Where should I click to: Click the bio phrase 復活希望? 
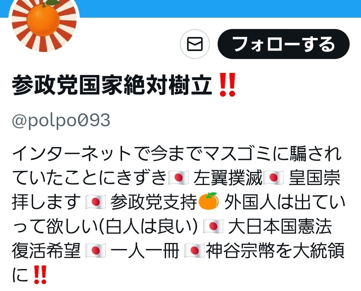click(x=46, y=251)
